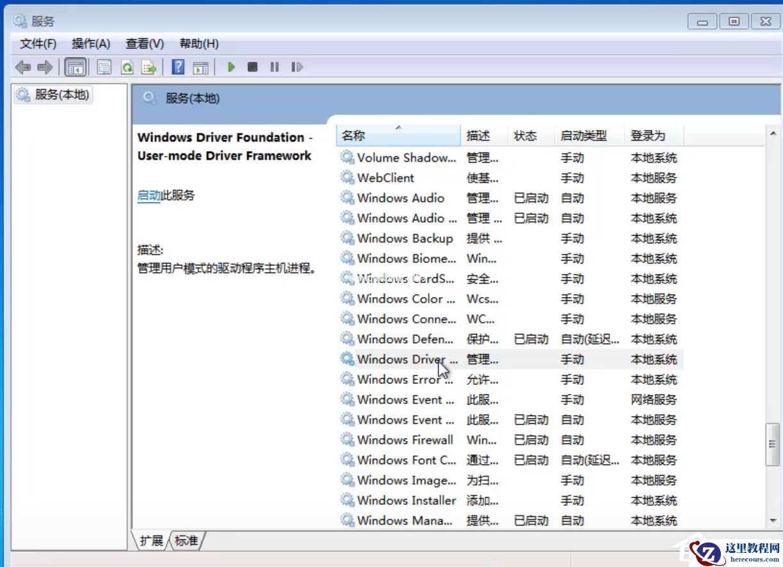
Task: Pause the service using the pause icon
Action: point(274,67)
